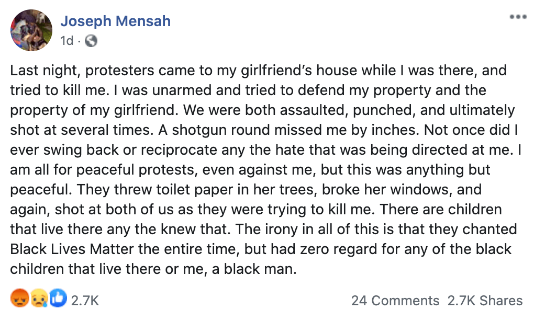Click the Joseph Mensah author name

tap(115, 21)
